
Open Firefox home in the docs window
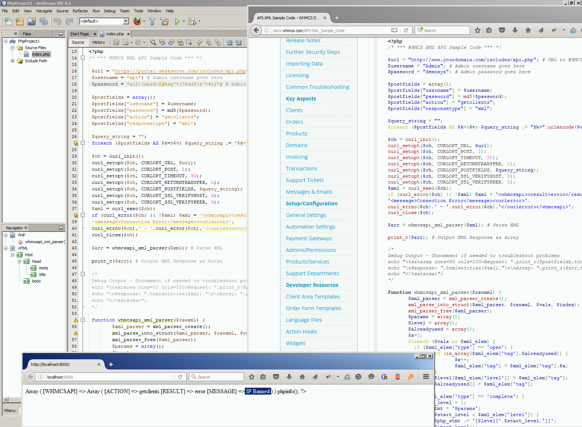[x=528, y=31]
